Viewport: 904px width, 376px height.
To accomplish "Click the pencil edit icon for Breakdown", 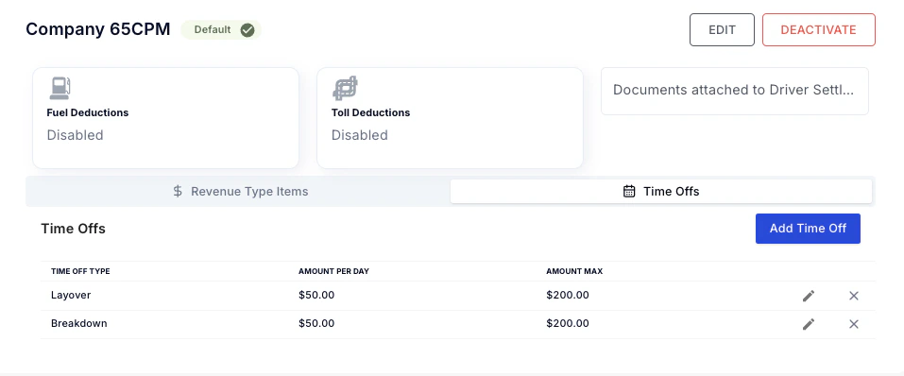I will coord(809,324).
